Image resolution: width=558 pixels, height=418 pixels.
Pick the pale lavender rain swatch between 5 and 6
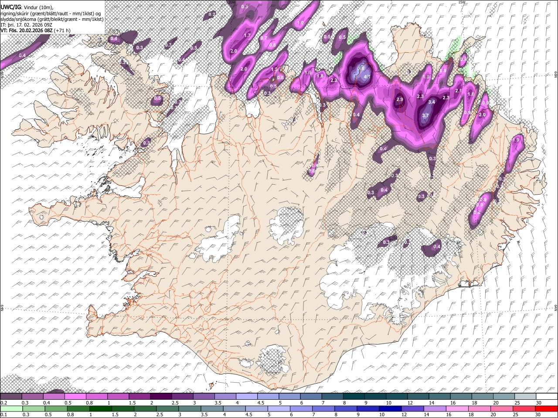click(x=278, y=408)
